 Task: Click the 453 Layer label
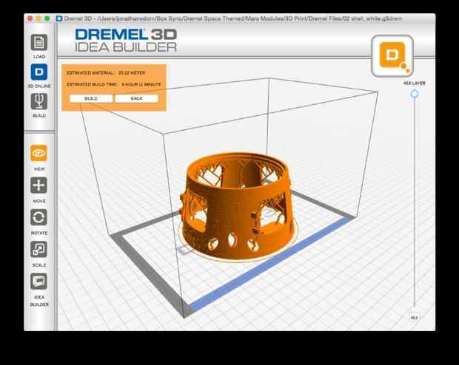[x=415, y=83]
